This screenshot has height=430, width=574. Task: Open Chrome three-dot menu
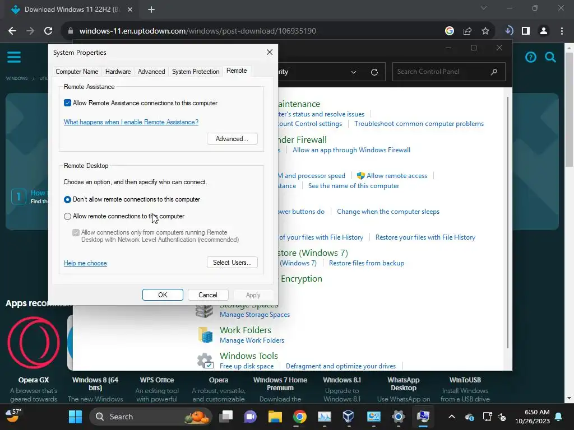(562, 31)
